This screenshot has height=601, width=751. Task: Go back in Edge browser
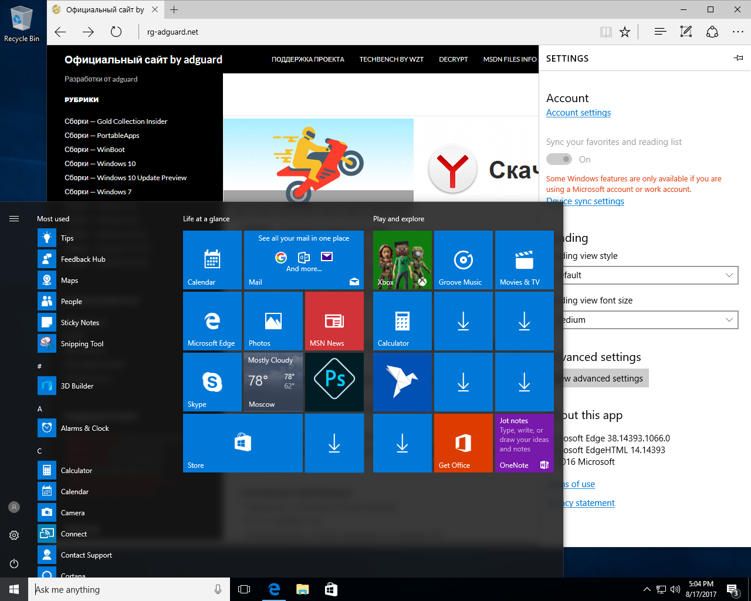pyautogui.click(x=60, y=32)
